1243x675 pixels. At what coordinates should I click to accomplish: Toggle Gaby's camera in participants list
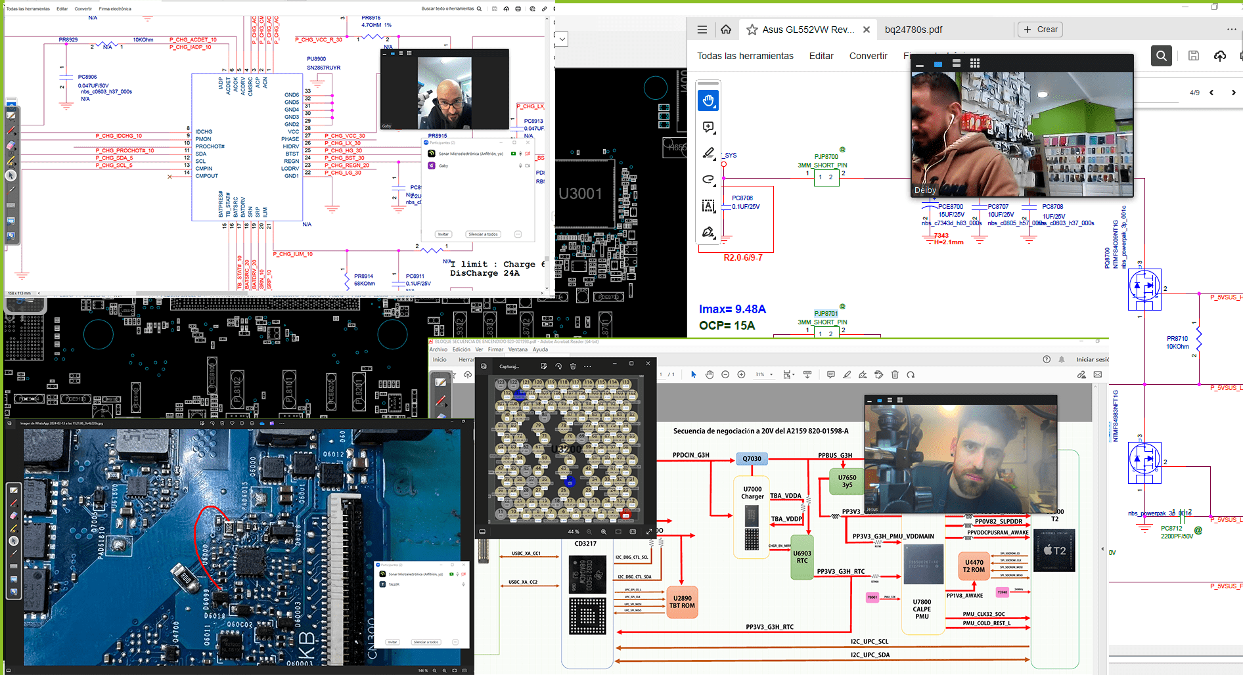click(528, 165)
